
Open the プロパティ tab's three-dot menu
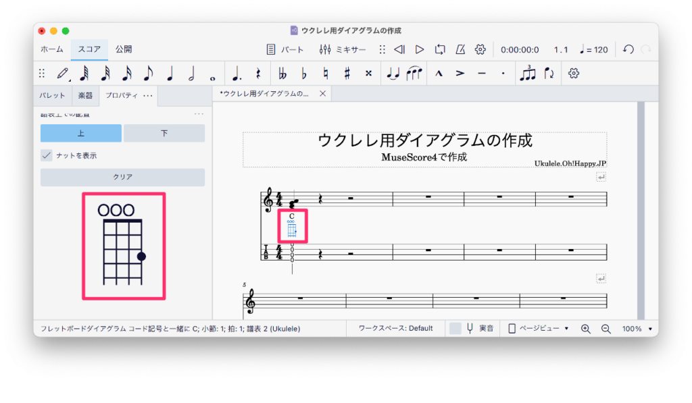148,95
